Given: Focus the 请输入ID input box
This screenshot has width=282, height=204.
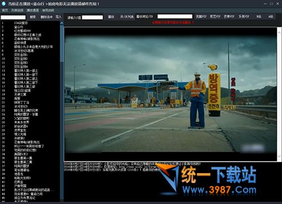Looking at the screenshot, I should pos(92,18).
